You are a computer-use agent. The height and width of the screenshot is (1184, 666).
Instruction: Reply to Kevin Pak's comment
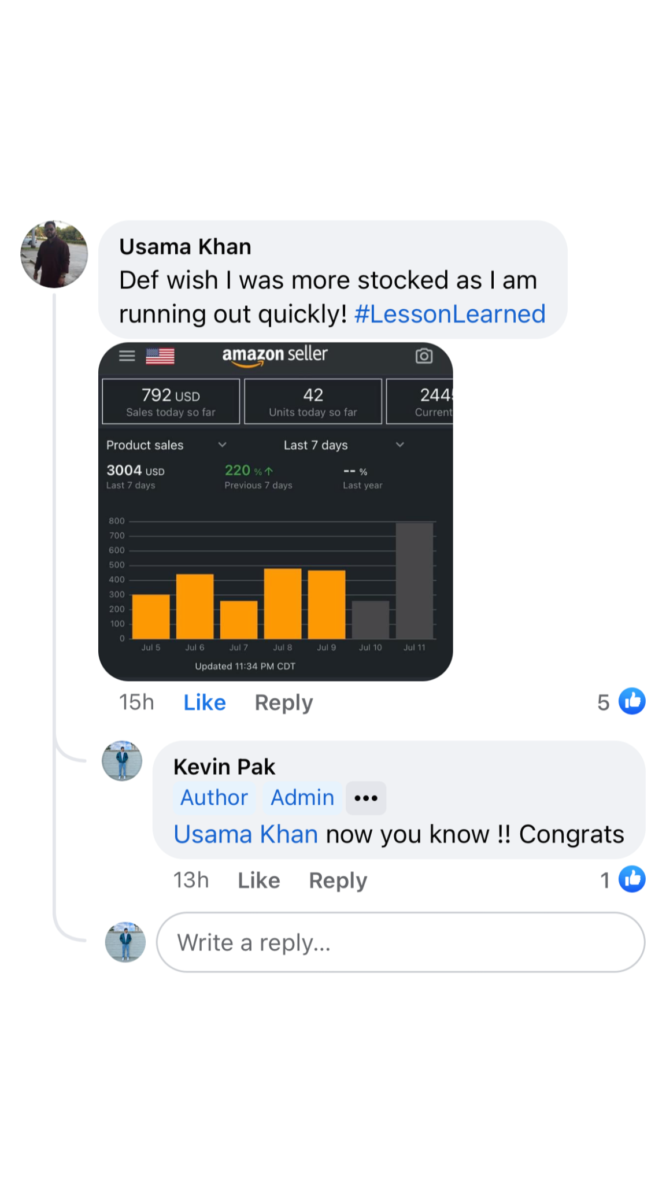[338, 879]
